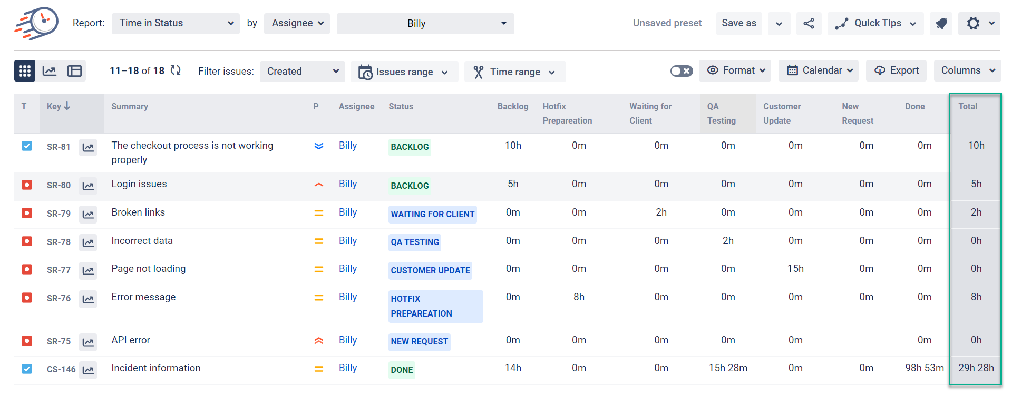Click the Save as button
Image resolution: width=1012 pixels, height=396 pixels.
click(x=738, y=24)
